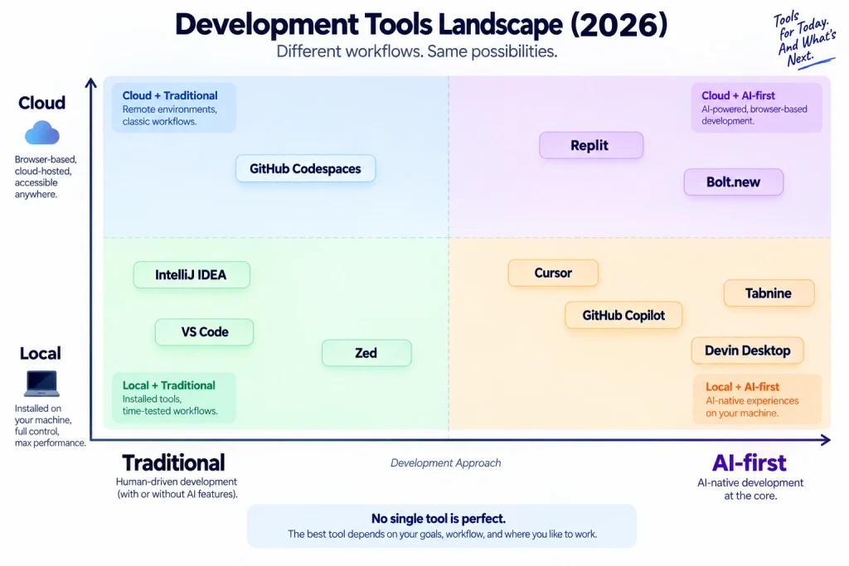Select the GitHub Codespaces label

[305, 168]
